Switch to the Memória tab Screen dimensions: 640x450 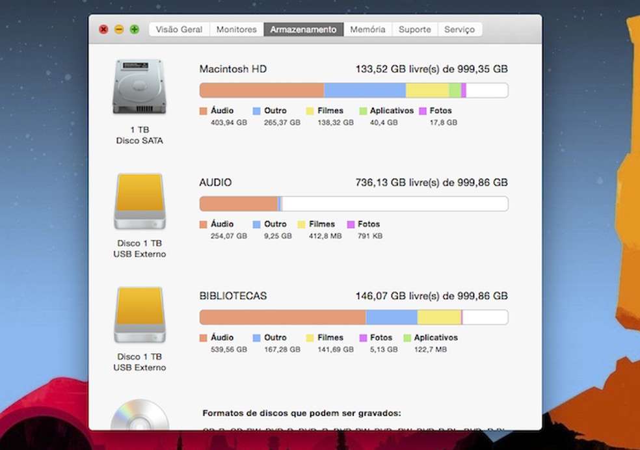point(367,29)
